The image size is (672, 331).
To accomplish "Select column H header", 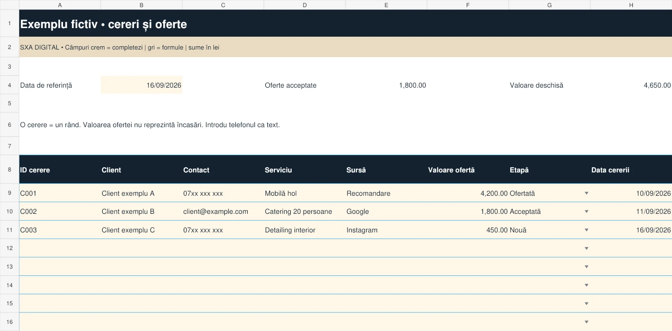I will tap(631, 5).
